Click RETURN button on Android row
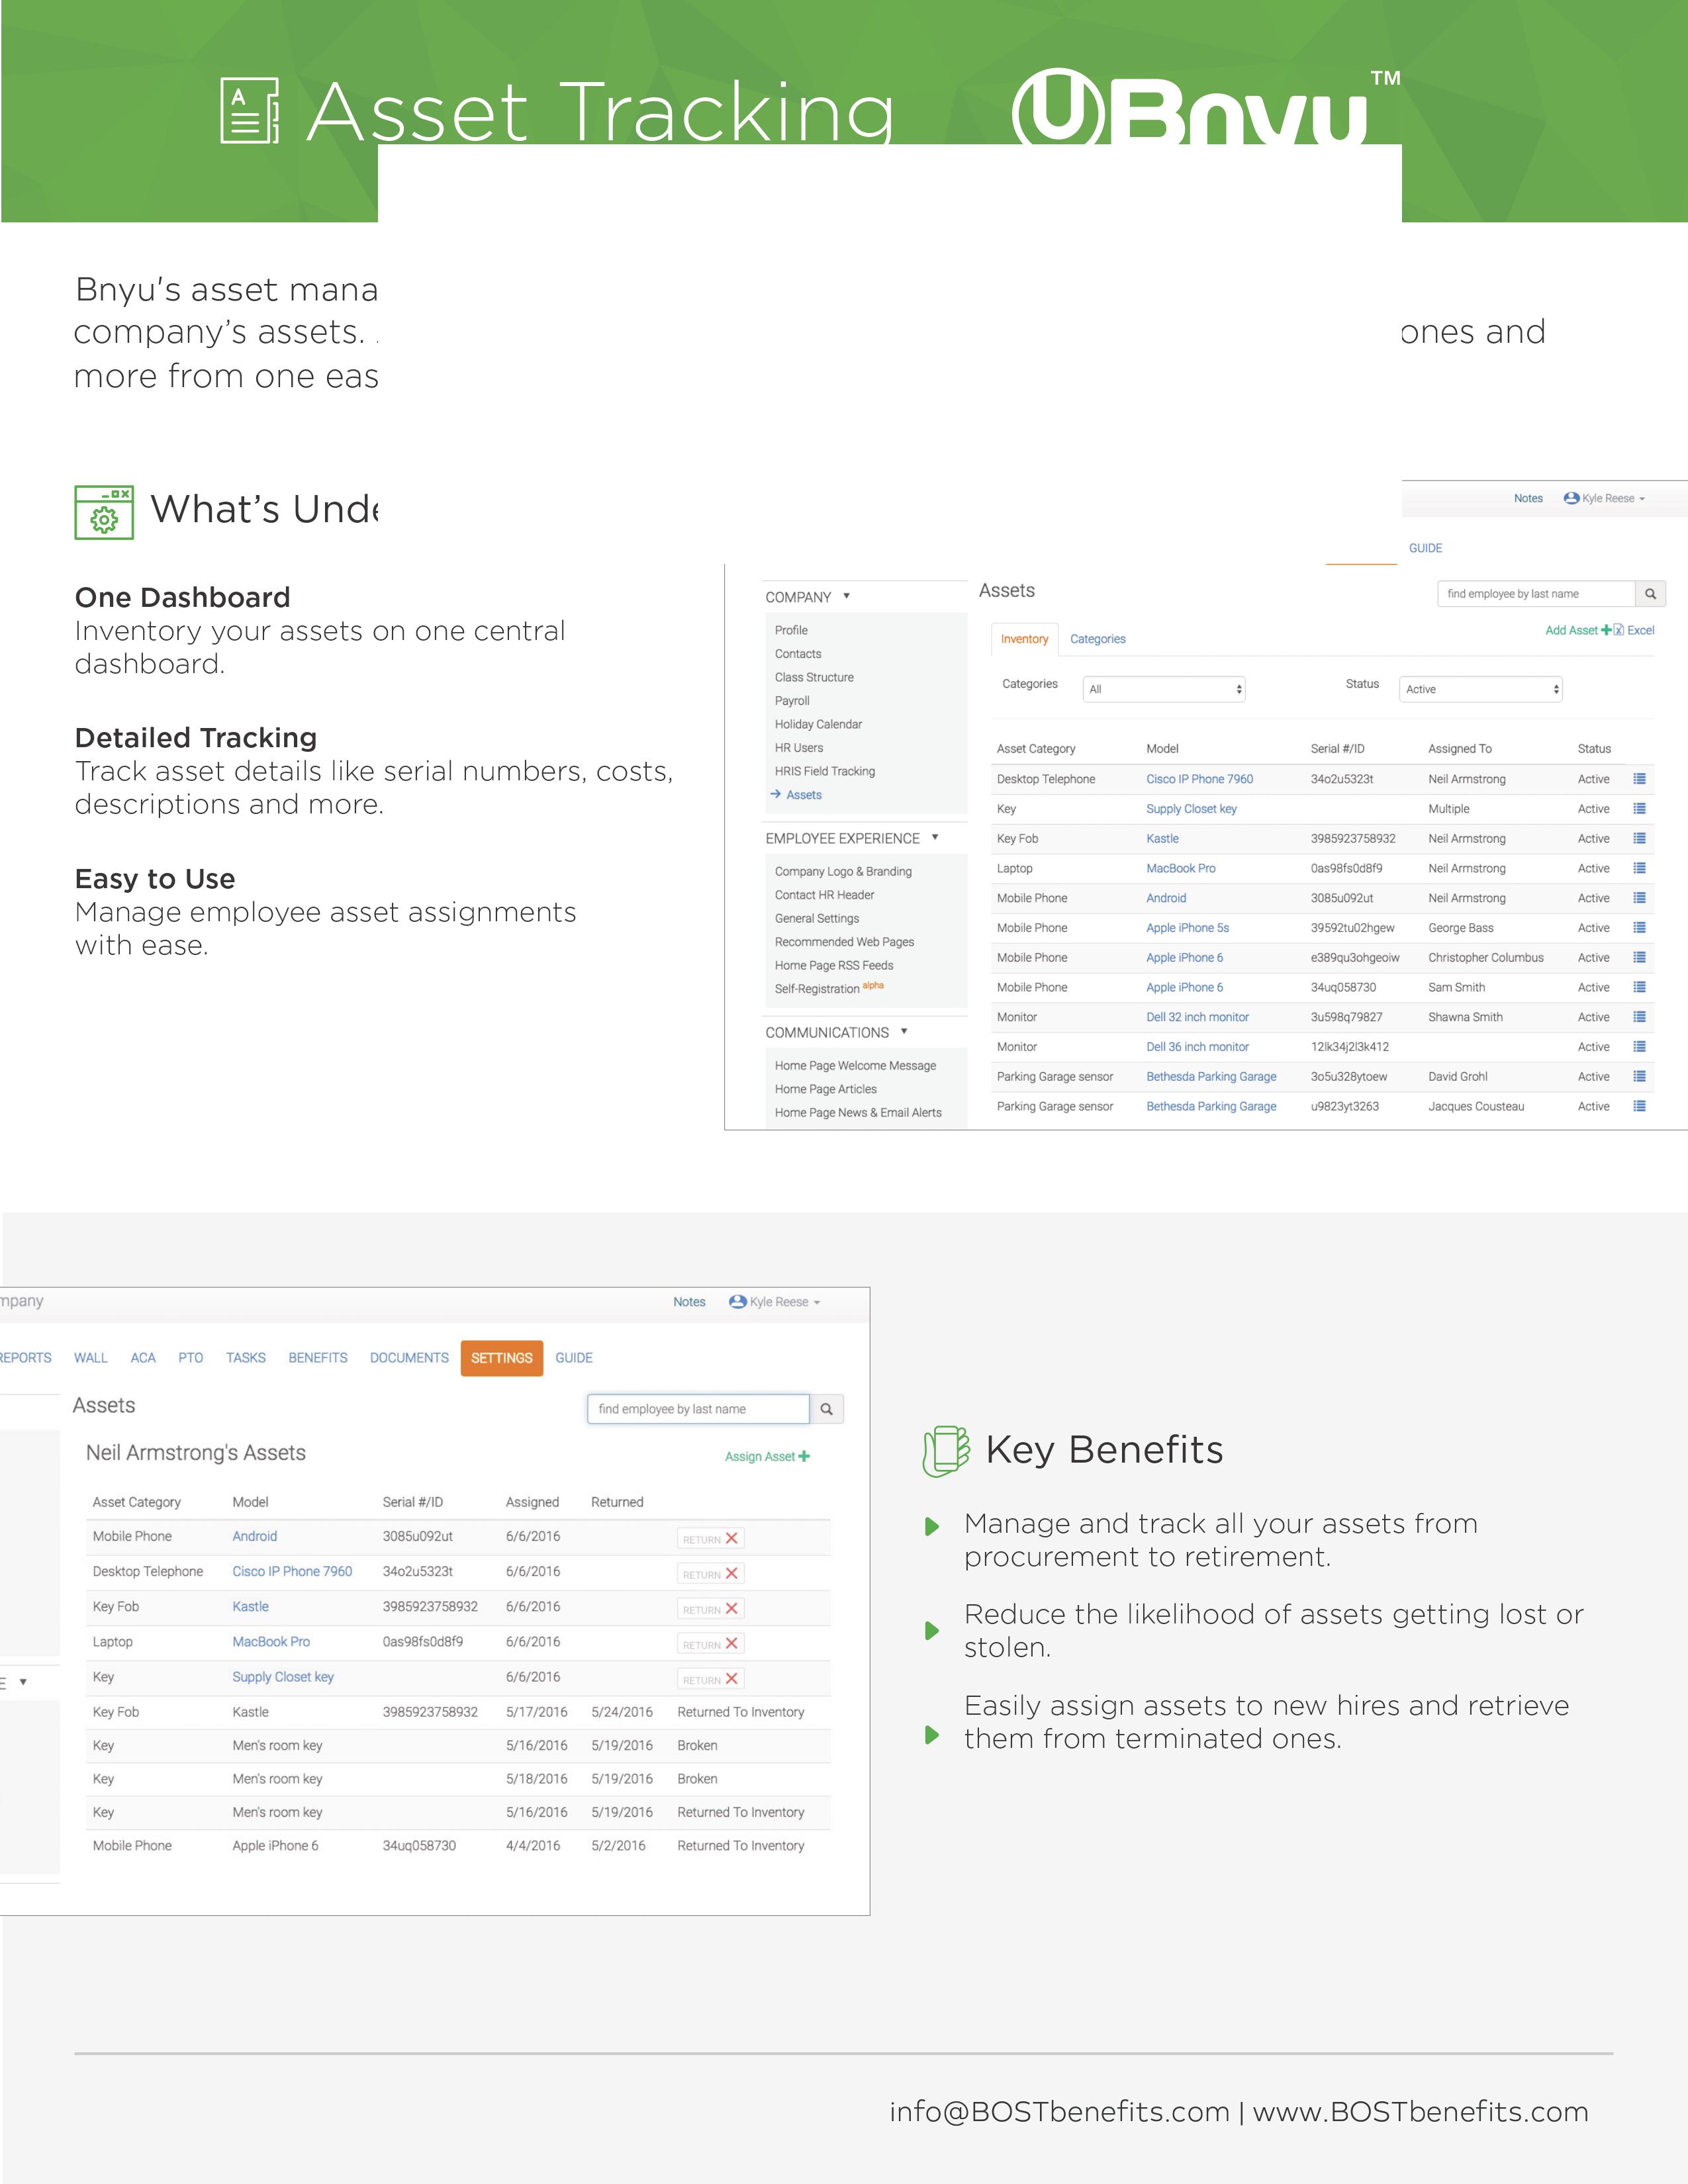Image resolution: width=1688 pixels, height=2184 pixels. [710, 1539]
